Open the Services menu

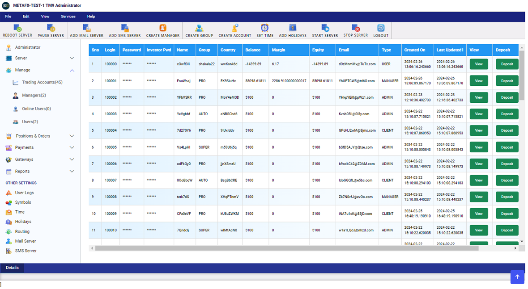[x=68, y=17]
